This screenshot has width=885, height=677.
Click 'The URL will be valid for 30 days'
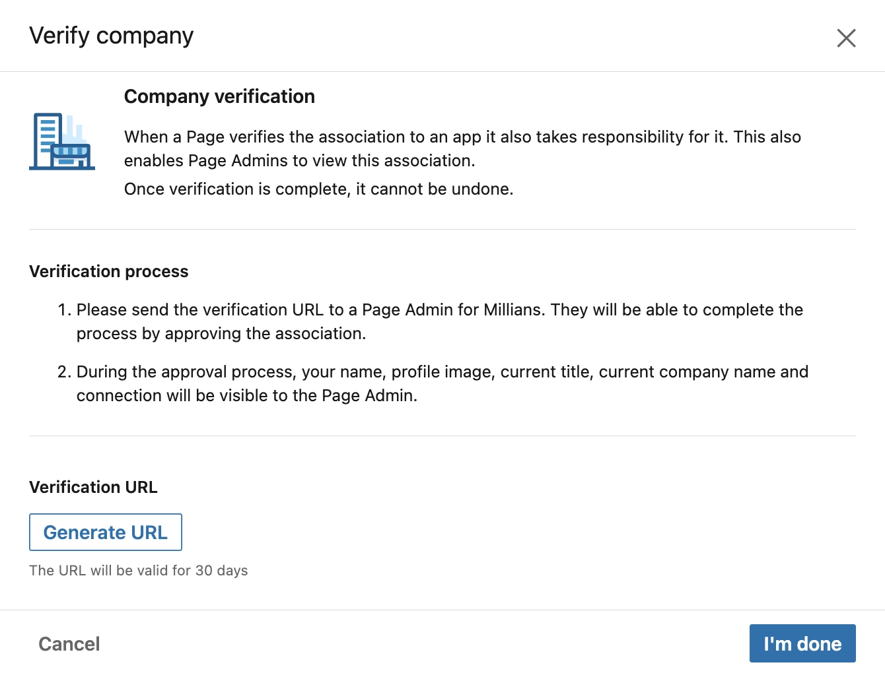(139, 570)
